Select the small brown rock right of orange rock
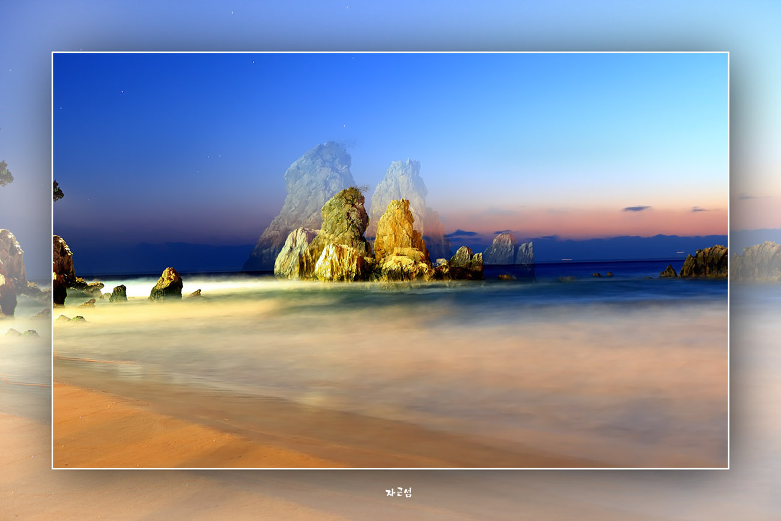 pyautogui.click(x=466, y=263)
